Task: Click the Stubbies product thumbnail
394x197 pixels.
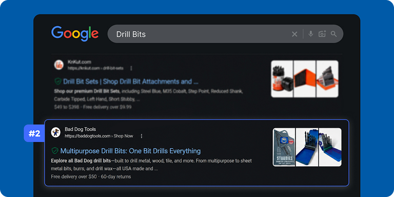Action: 284,147
